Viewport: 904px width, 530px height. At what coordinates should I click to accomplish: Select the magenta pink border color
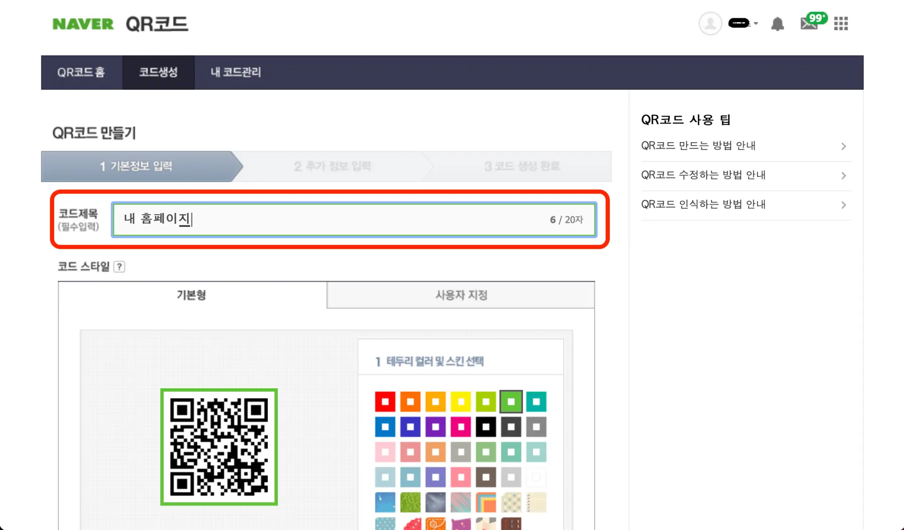(461, 427)
